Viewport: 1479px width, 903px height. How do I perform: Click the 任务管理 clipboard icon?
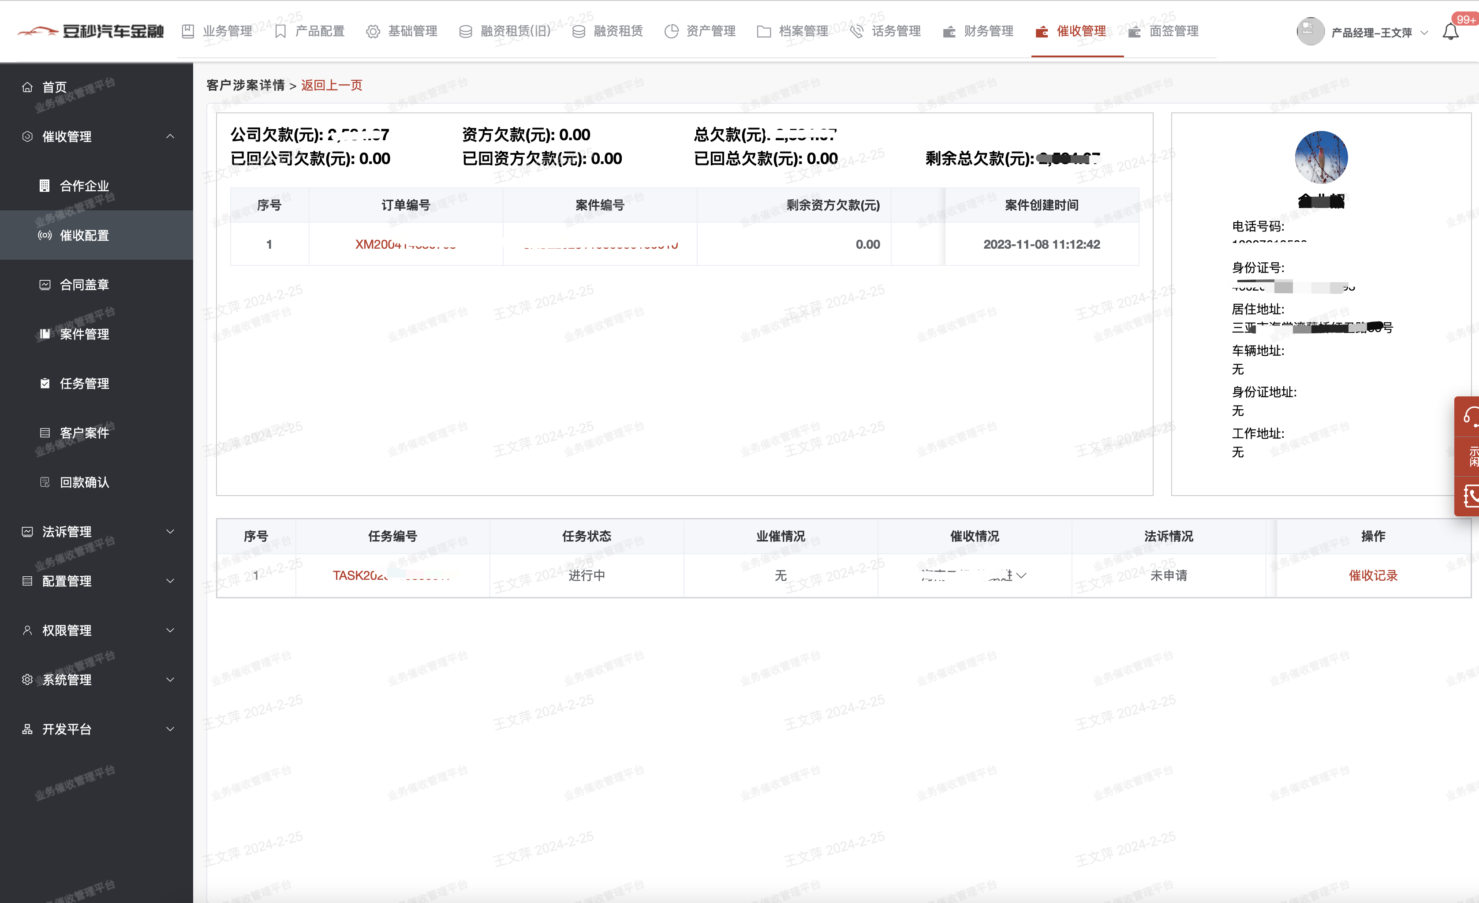(45, 384)
